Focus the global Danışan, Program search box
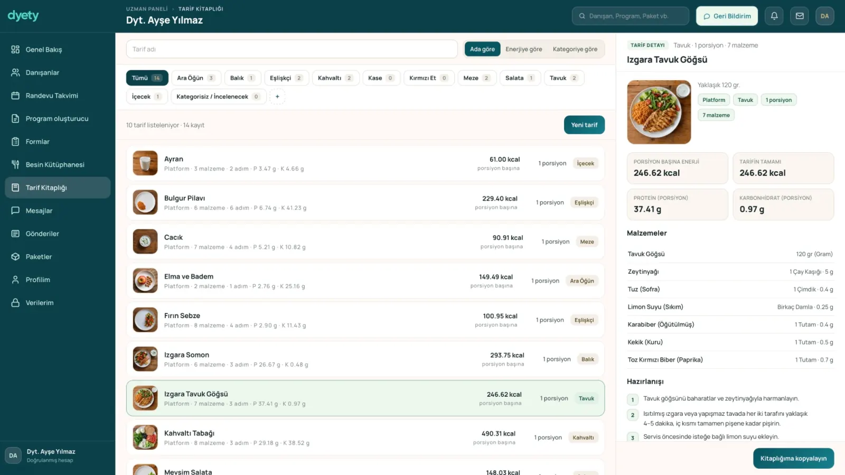Image resolution: width=845 pixels, height=475 pixels. point(630,16)
